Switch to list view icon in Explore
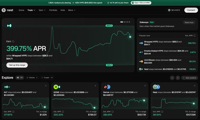The image size is (200, 120). (x=178, y=78)
